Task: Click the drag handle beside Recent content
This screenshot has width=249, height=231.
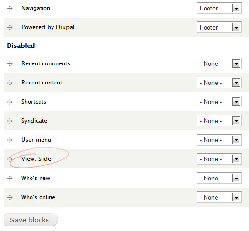Action: [10, 83]
